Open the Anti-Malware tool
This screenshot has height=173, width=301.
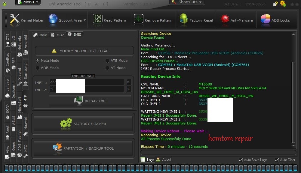[237, 20]
